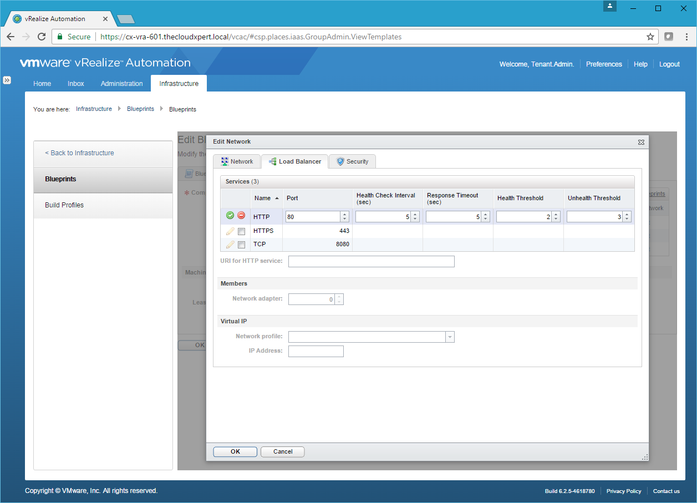Click the pencil edit icon for TCP service

230,245
